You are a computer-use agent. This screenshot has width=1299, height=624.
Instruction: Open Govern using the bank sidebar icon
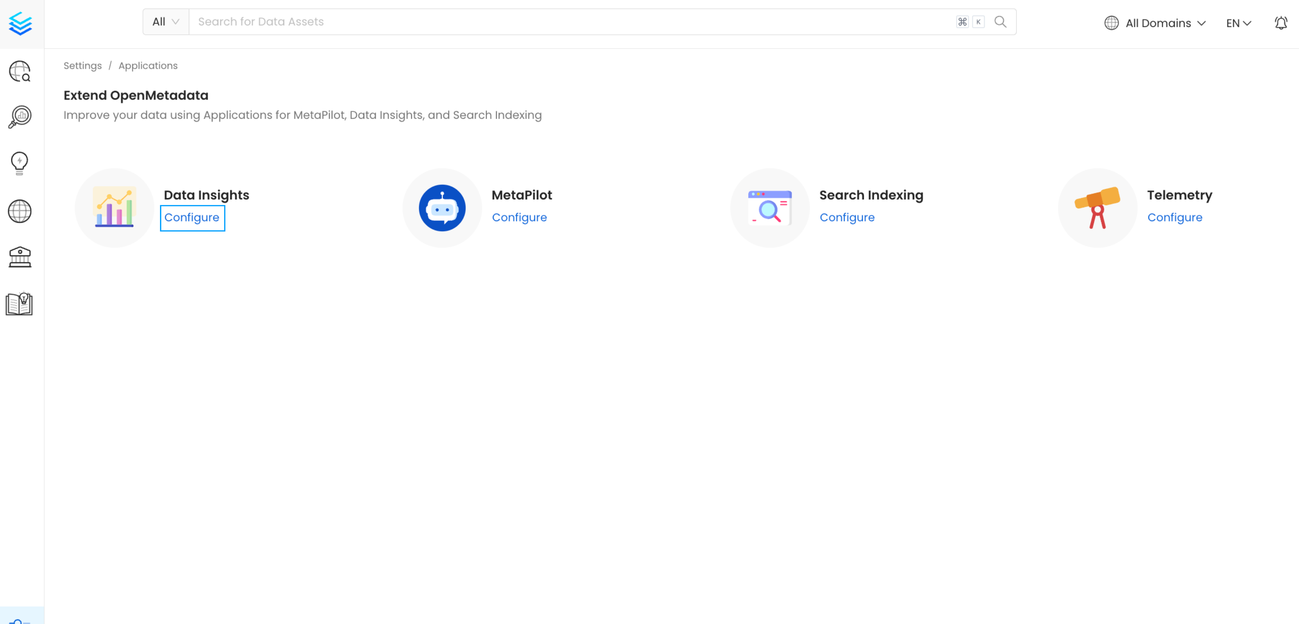(x=20, y=257)
